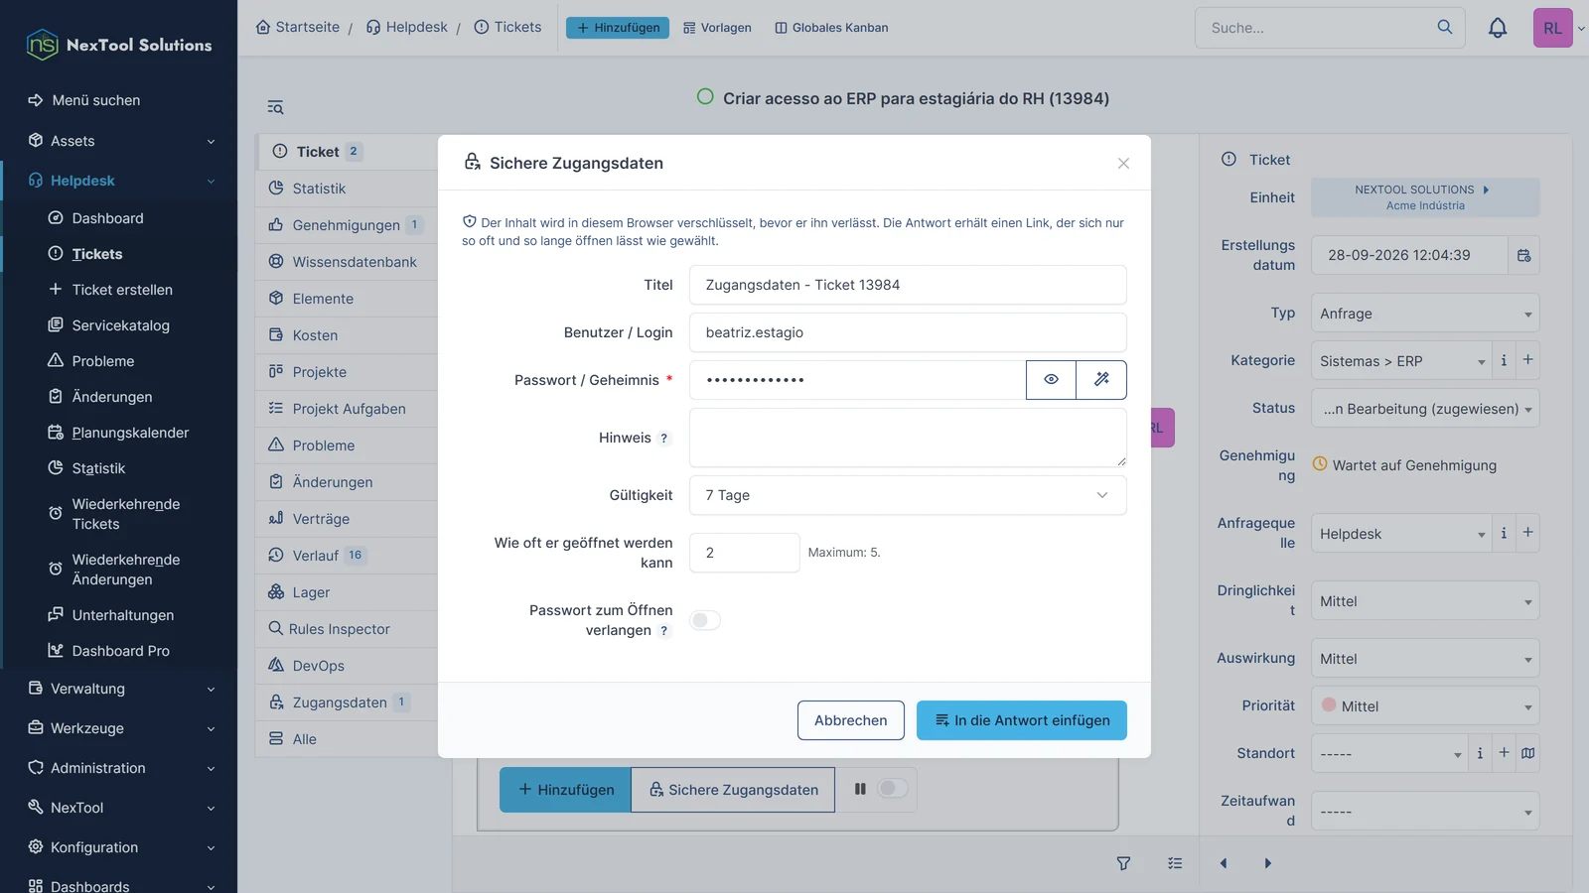
Task: Show help for Hinweis question mark
Action: click(664, 439)
